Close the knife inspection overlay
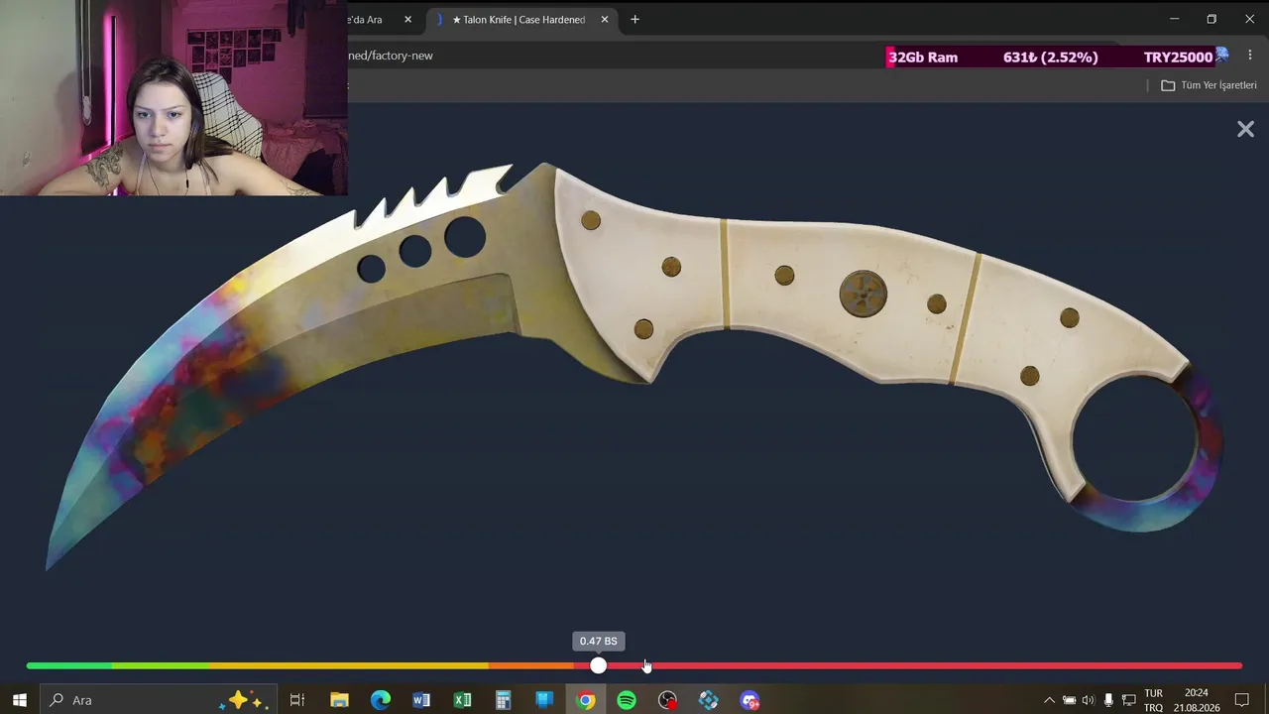1269x714 pixels. point(1245,129)
